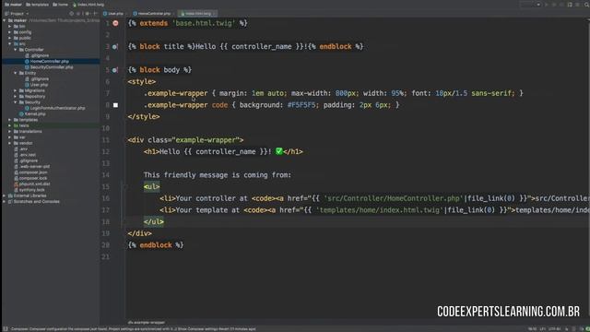
Task: Expand External Libraries node
Action: coord(5,196)
